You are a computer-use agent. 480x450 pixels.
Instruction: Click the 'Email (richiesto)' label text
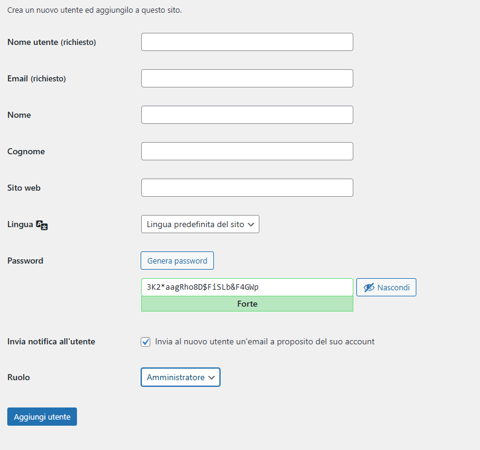tap(36, 78)
